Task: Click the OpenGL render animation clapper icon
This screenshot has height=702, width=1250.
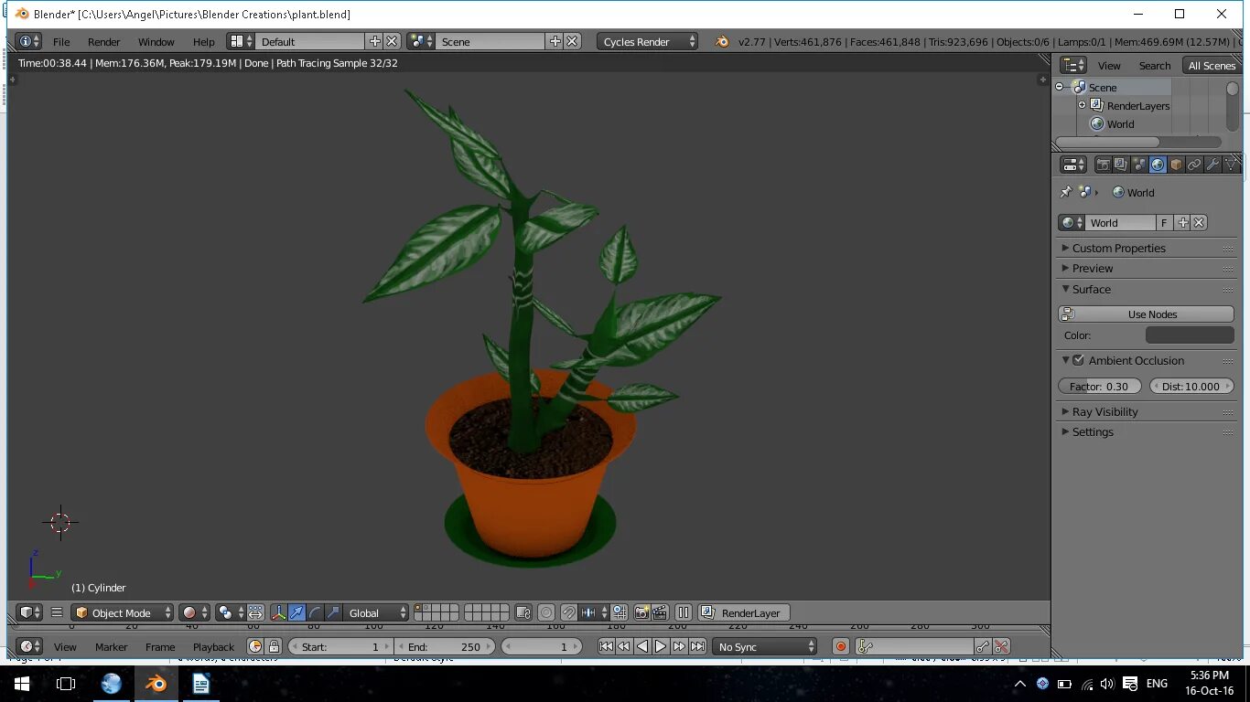Action: pyautogui.click(x=660, y=612)
